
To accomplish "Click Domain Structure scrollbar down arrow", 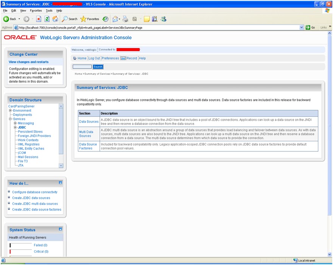I will point(61,165).
